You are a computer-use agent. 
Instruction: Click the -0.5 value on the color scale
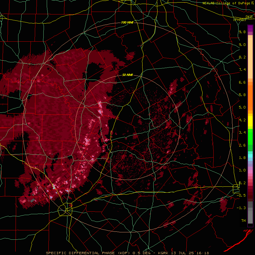pyautogui.click(x=241, y=195)
